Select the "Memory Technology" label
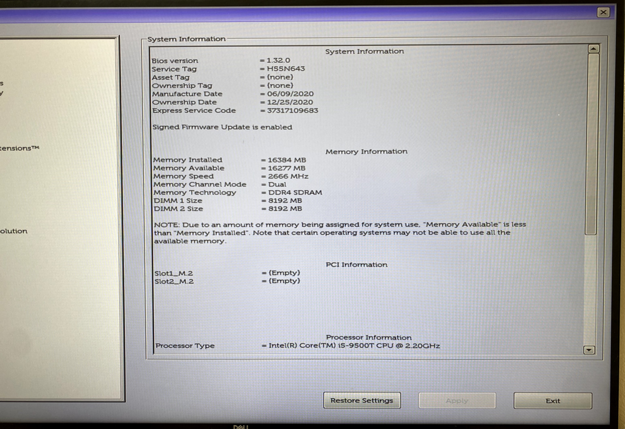The width and height of the screenshot is (625, 429). pyautogui.click(x=195, y=193)
